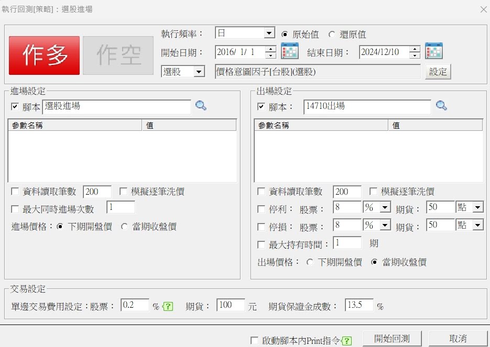Click 開始回測 to start backtest
The image size is (490, 347).
(x=391, y=339)
